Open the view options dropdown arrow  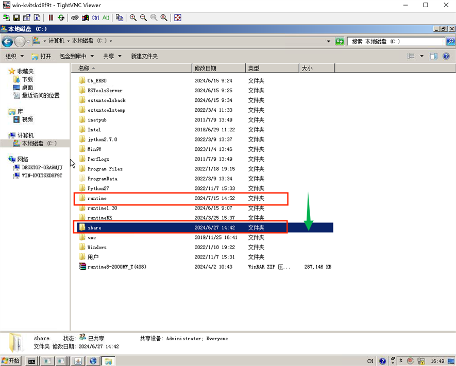(x=421, y=56)
